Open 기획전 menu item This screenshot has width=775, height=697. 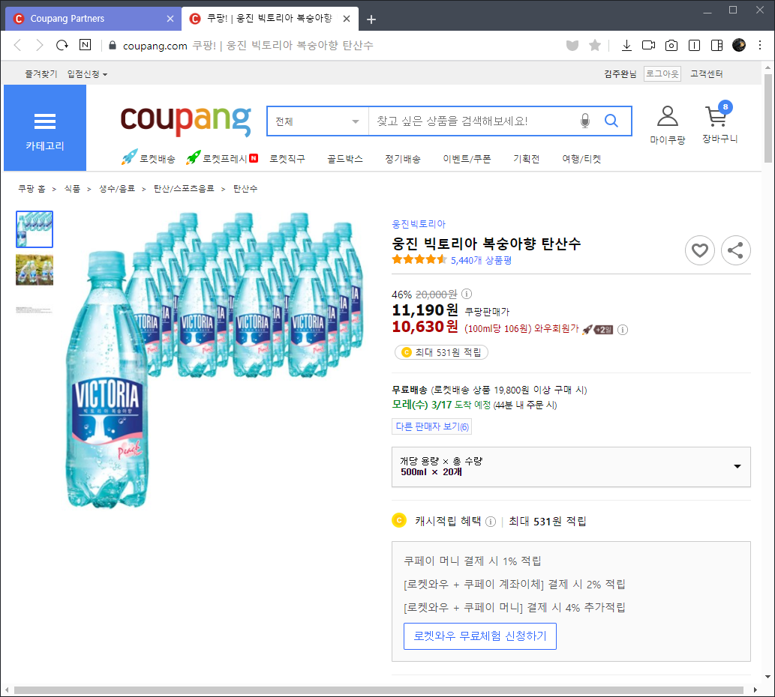pyautogui.click(x=527, y=159)
